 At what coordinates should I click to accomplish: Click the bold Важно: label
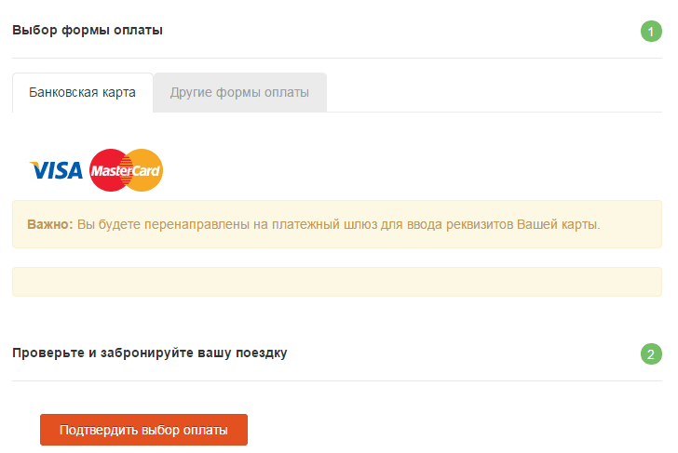tap(50, 224)
